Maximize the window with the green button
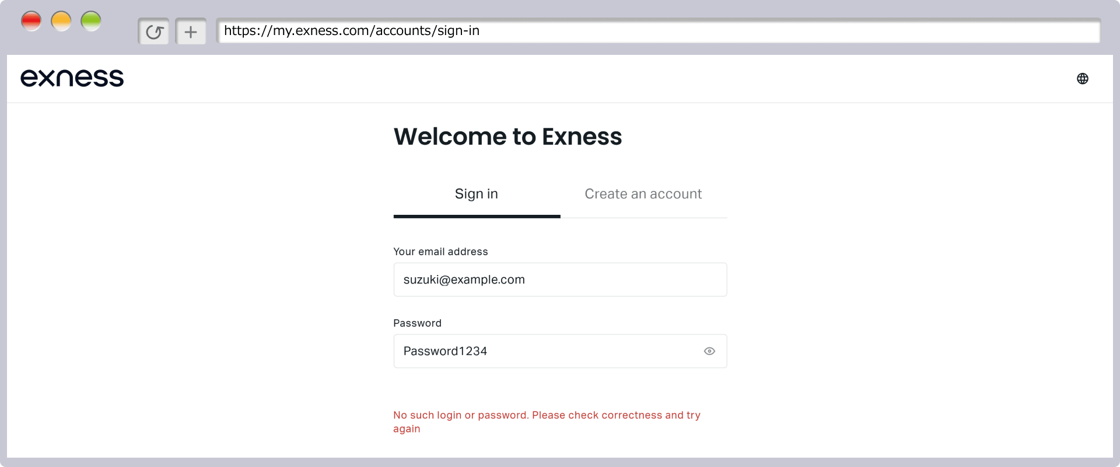Image resolution: width=1120 pixels, height=467 pixels. [91, 21]
